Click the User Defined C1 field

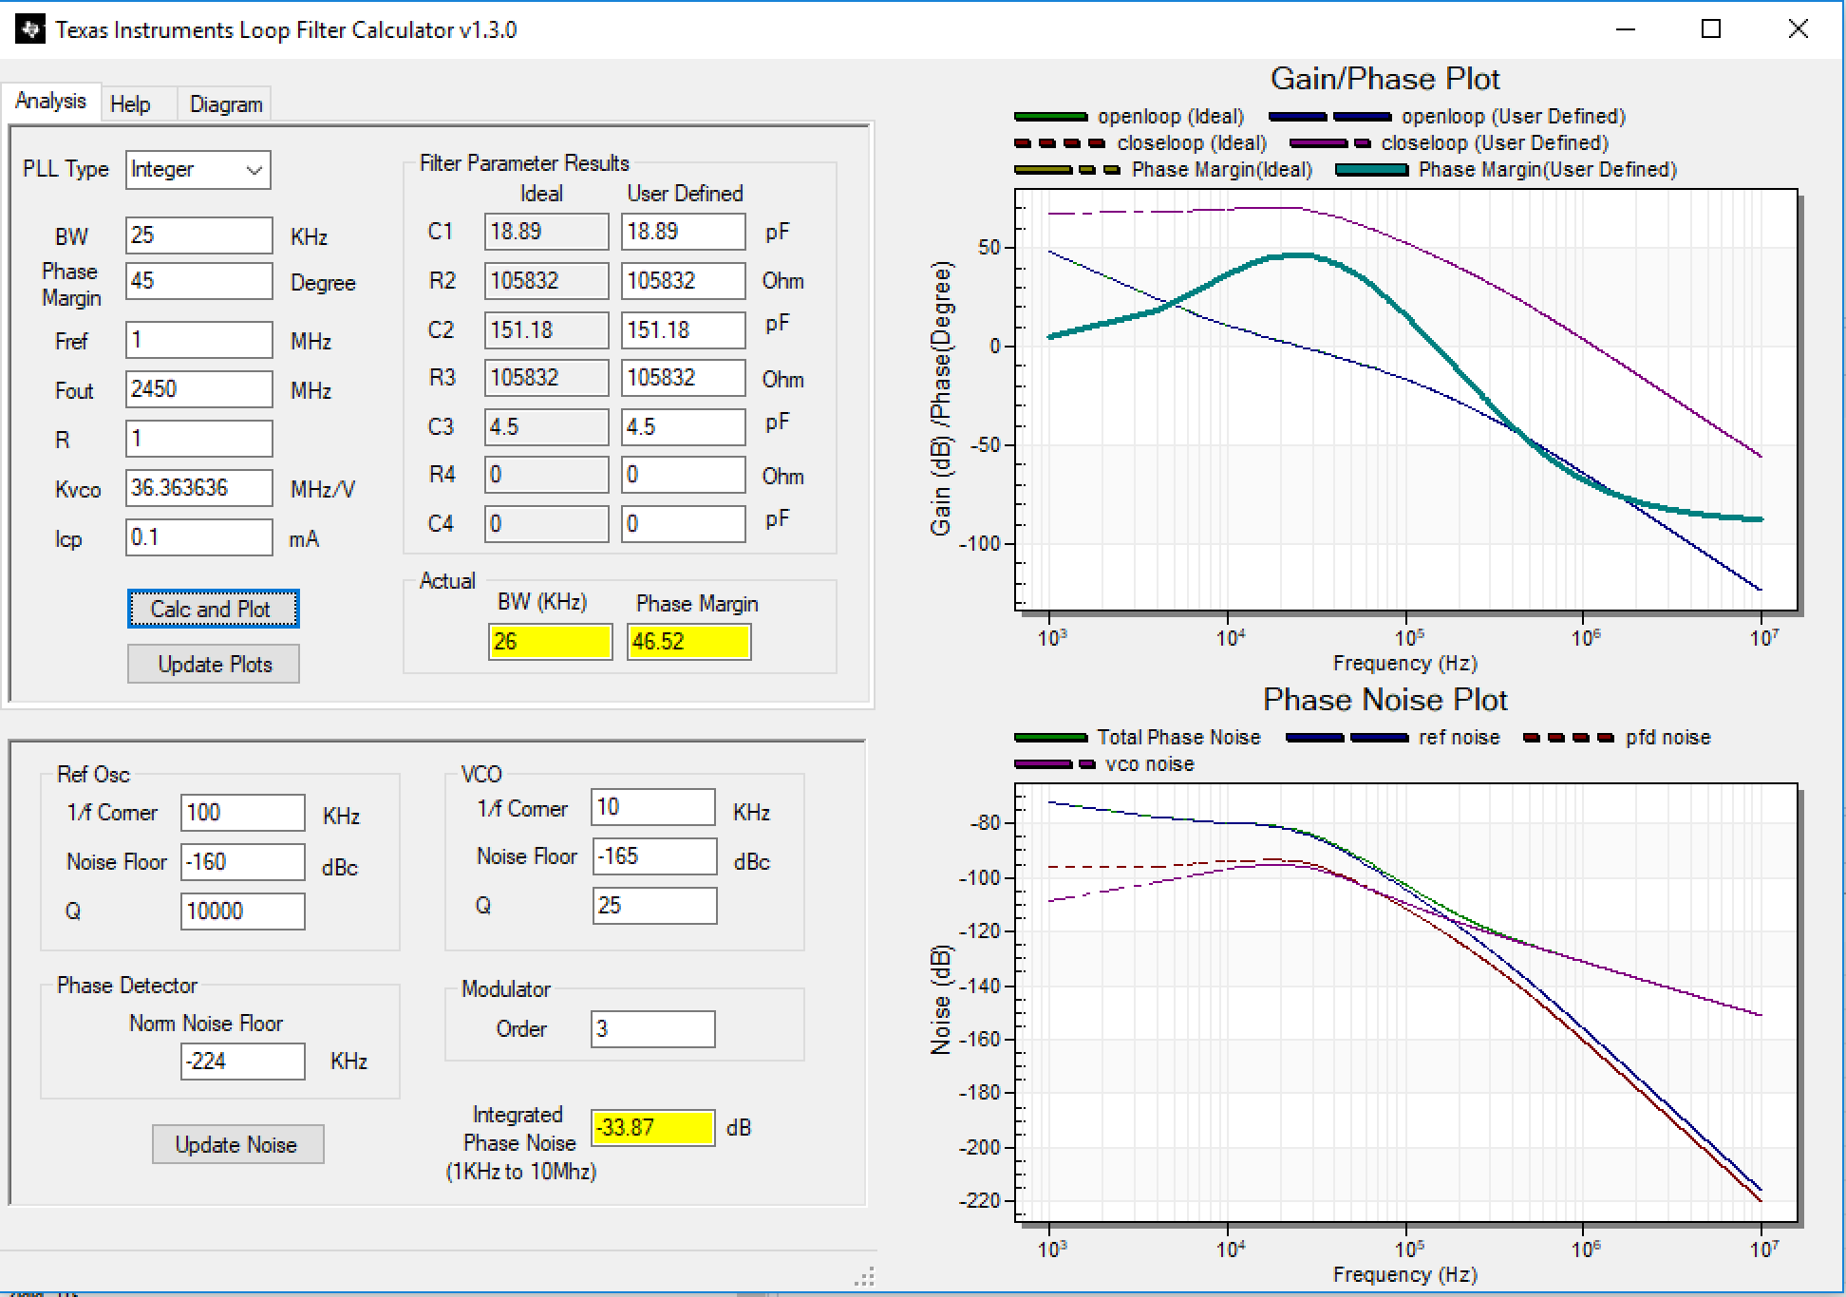coord(684,232)
